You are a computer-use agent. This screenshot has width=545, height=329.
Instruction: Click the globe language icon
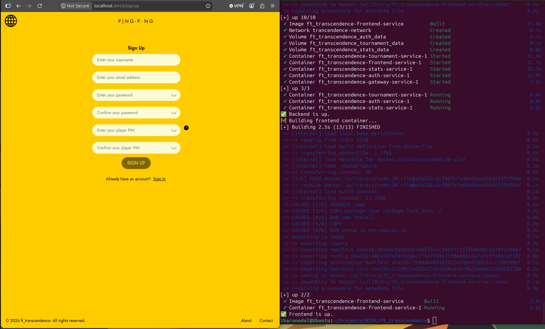11,21
